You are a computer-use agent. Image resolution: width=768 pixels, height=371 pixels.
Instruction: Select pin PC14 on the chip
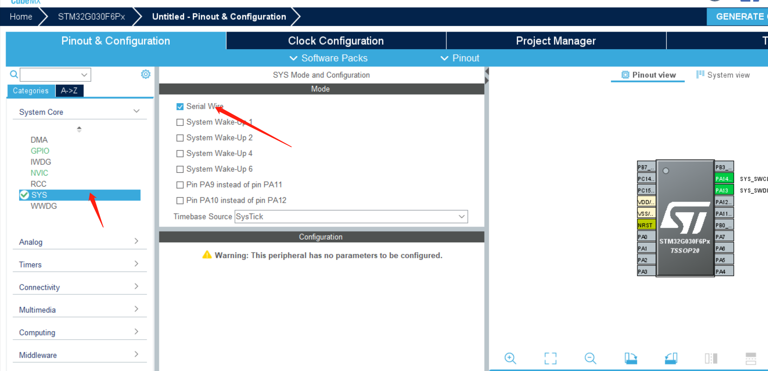tap(646, 178)
